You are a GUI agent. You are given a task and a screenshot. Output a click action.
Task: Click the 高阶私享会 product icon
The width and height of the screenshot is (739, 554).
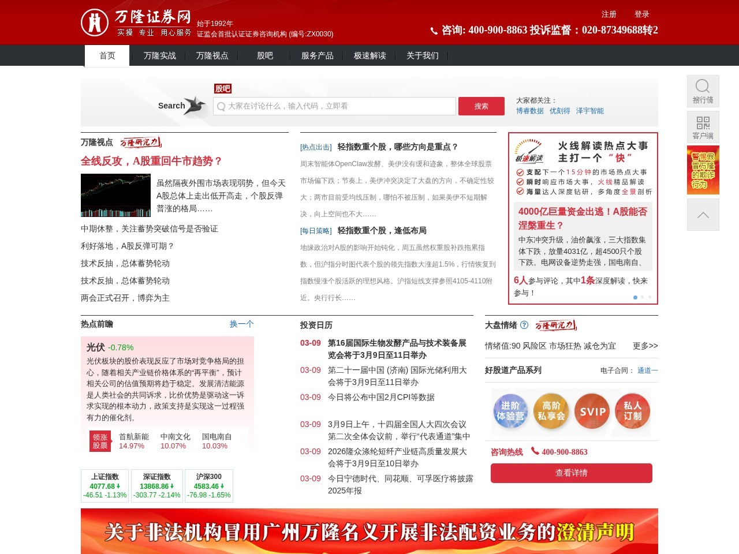tap(551, 411)
